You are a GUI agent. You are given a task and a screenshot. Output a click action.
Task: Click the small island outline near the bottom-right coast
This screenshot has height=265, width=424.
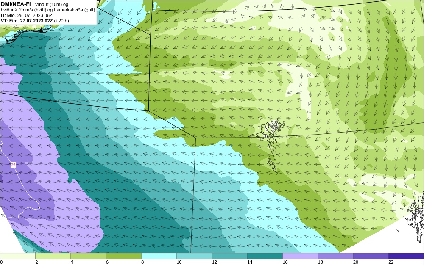point(398,230)
